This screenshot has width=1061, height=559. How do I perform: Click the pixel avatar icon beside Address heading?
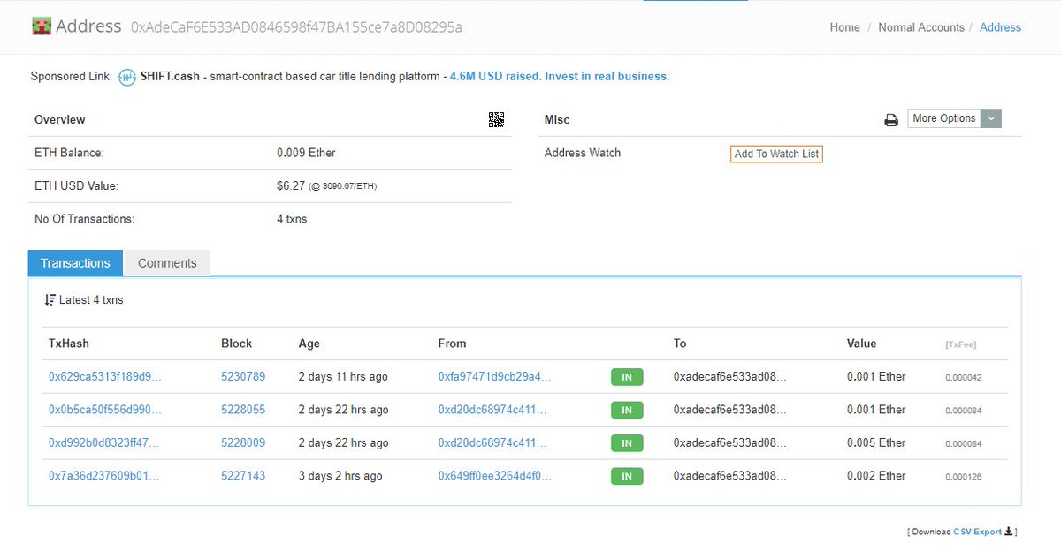[40, 26]
